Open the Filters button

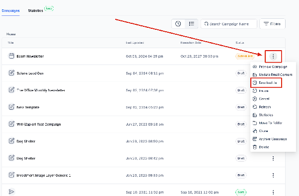coord(272,24)
